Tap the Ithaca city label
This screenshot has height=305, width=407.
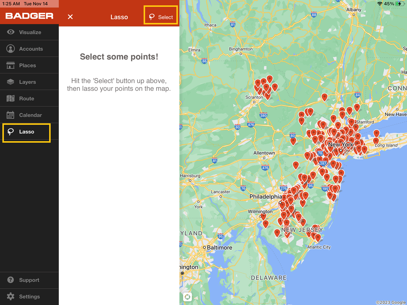(x=210, y=25)
